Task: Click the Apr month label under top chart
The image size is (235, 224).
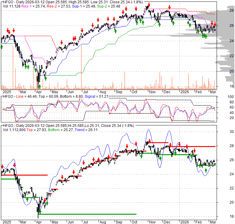Action: (39, 92)
